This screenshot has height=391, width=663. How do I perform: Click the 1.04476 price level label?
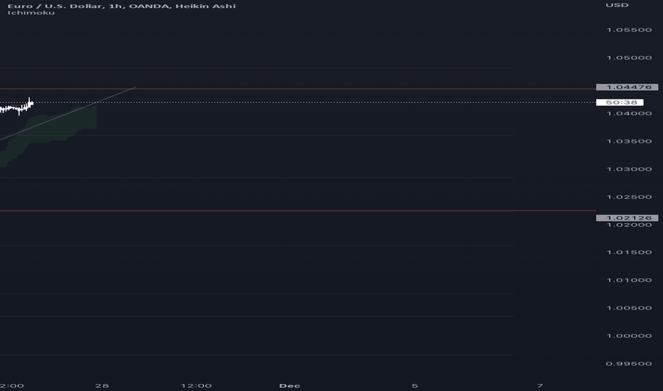click(627, 87)
